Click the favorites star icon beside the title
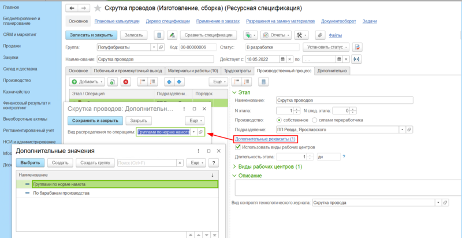This screenshot has height=238, width=462. 97,8
